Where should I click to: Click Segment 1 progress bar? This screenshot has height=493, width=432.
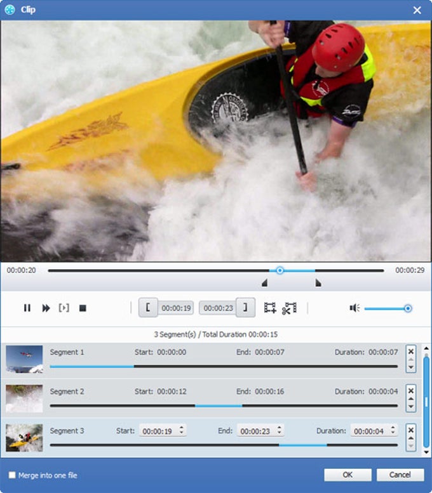[x=224, y=366]
